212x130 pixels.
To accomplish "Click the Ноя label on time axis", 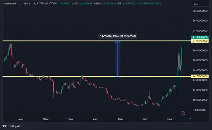I will [170, 119].
